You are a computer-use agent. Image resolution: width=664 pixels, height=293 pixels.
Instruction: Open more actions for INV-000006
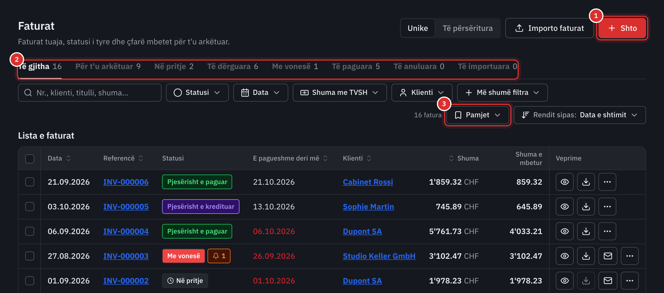[607, 182]
